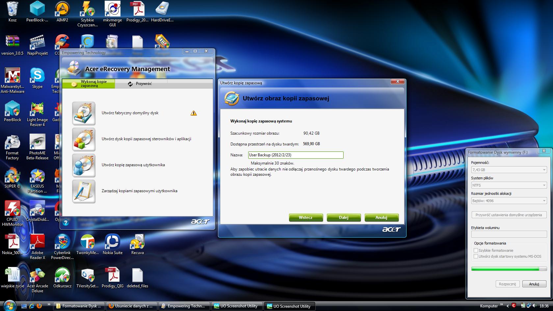
Task: Expand the quick launch overflow chevron
Action: click(x=49, y=304)
